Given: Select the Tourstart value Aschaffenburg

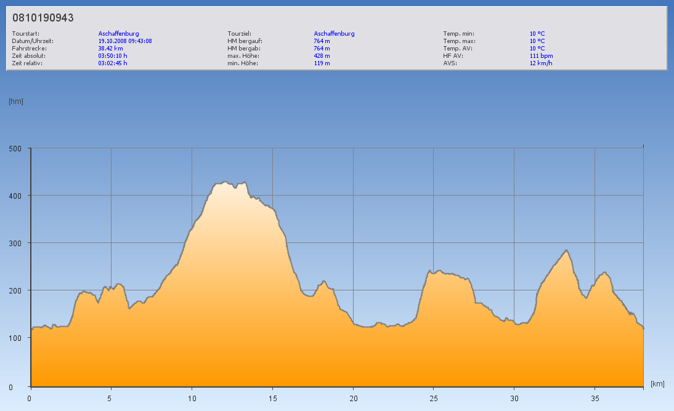Looking at the screenshot, I should (118, 34).
